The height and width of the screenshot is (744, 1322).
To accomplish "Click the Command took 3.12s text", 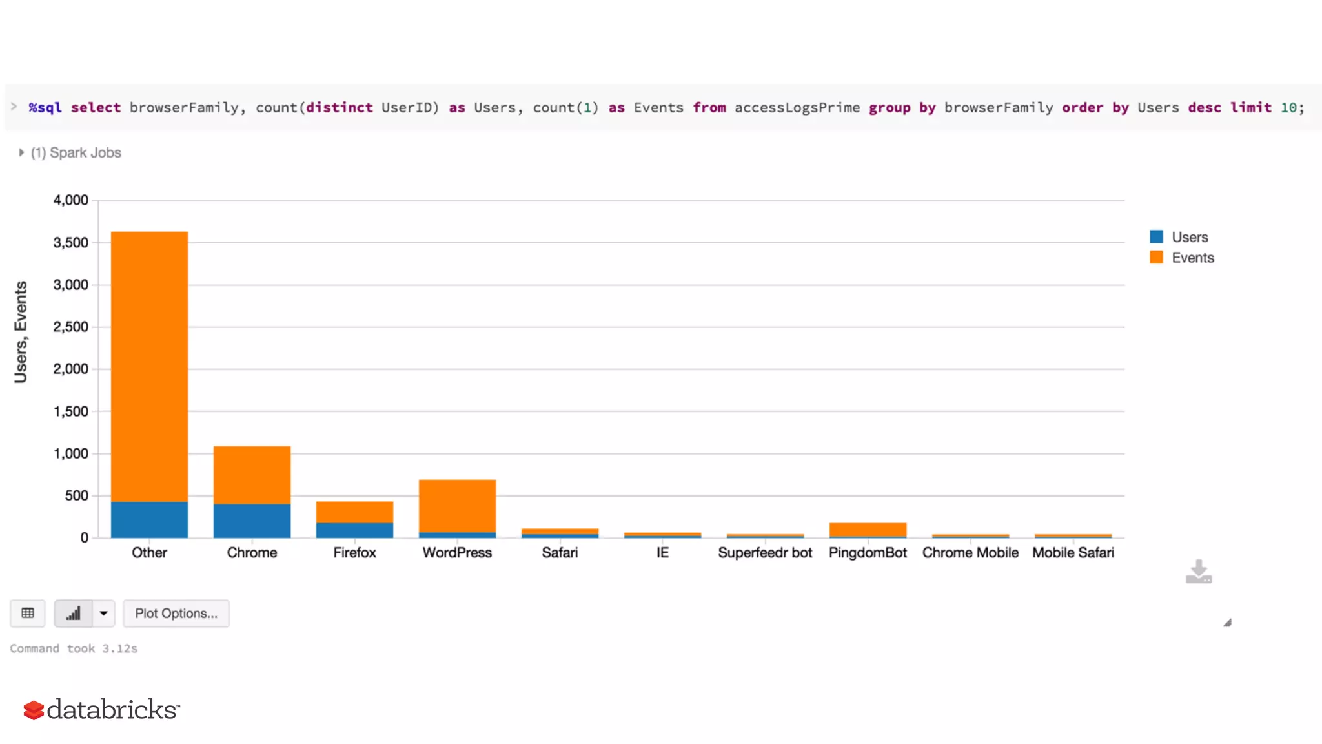I will [74, 648].
